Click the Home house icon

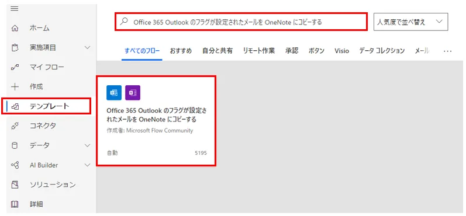(x=15, y=29)
